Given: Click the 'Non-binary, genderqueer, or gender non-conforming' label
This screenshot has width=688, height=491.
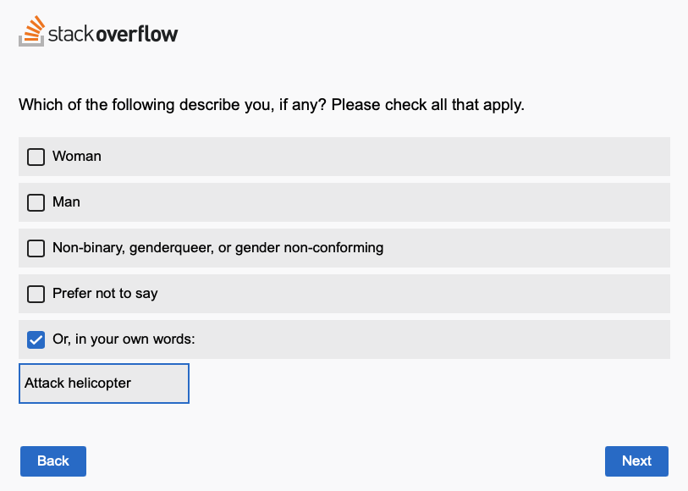Looking at the screenshot, I should tap(218, 248).
